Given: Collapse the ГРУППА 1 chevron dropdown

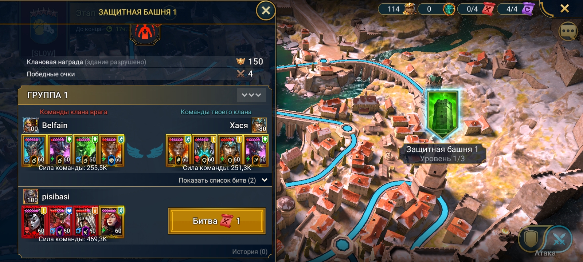Looking at the screenshot, I should pyautogui.click(x=251, y=95).
